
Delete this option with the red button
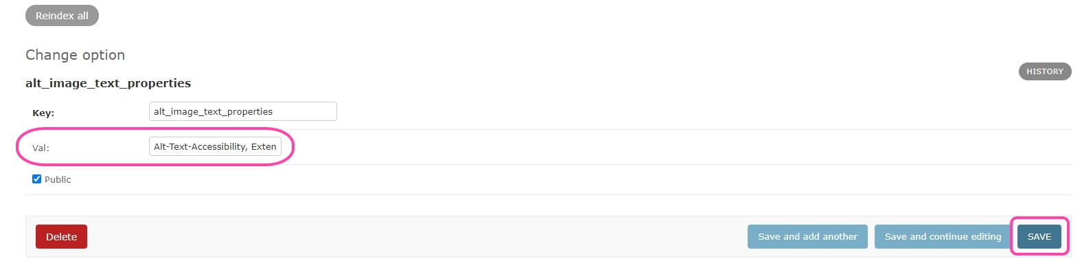coord(61,237)
